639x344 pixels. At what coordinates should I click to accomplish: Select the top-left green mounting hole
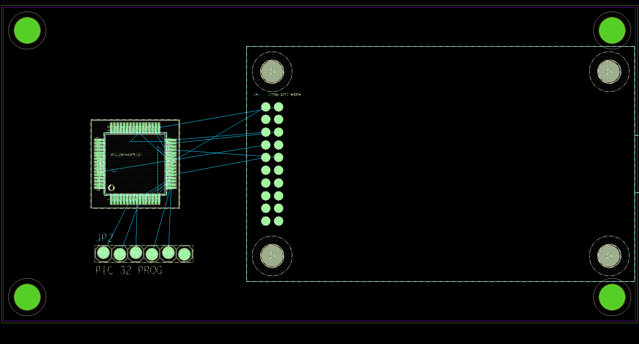coord(27,30)
